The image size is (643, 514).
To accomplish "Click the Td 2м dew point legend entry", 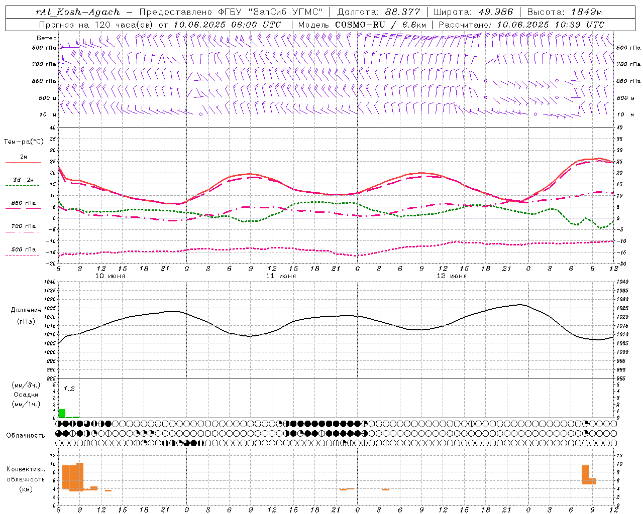I will click(x=23, y=180).
